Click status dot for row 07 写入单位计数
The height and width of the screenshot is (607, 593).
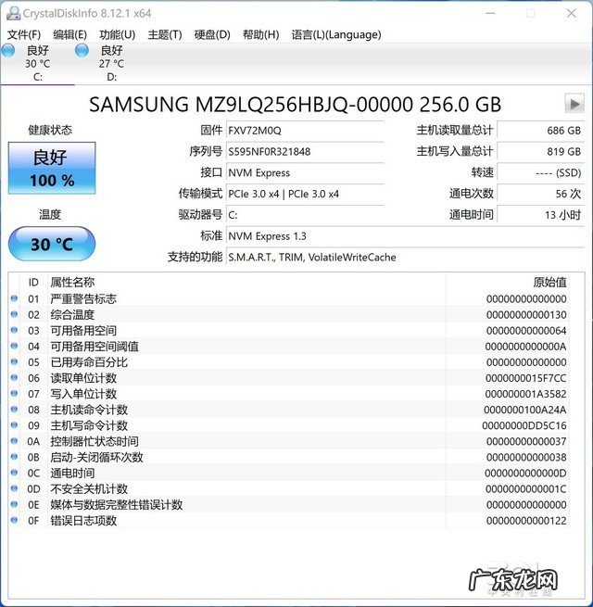[x=14, y=393]
